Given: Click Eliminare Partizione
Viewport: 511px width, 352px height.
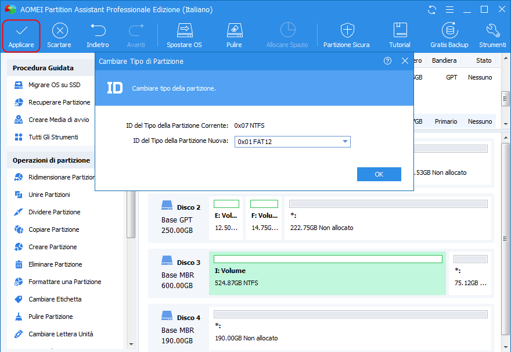Looking at the screenshot, I should click(x=55, y=265).
